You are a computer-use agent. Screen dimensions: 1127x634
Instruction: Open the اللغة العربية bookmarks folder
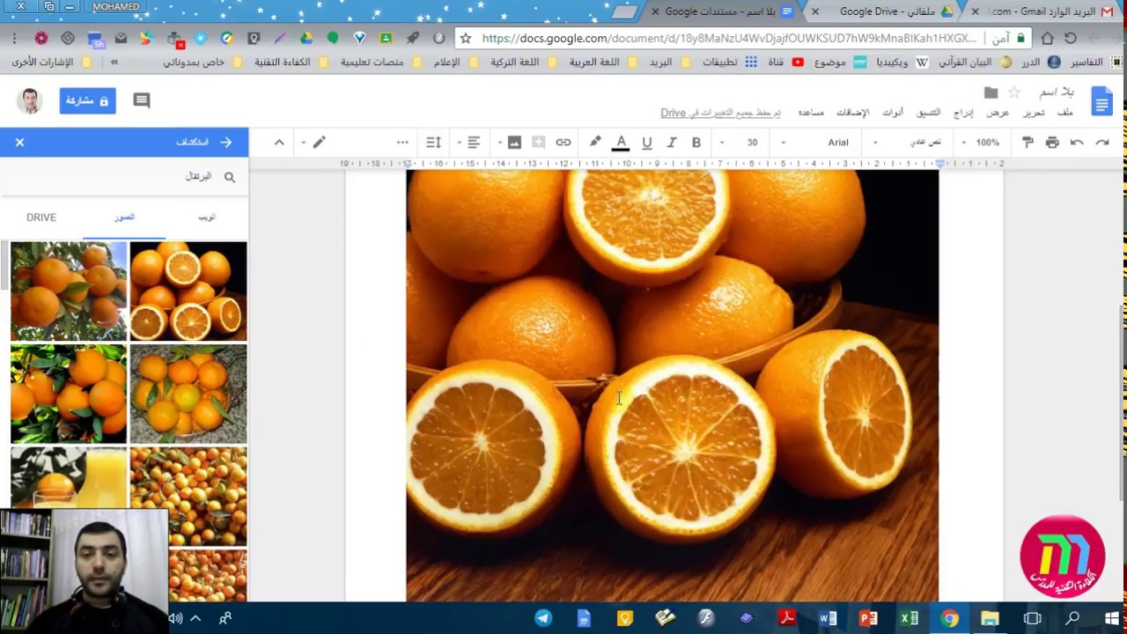pyautogui.click(x=602, y=63)
